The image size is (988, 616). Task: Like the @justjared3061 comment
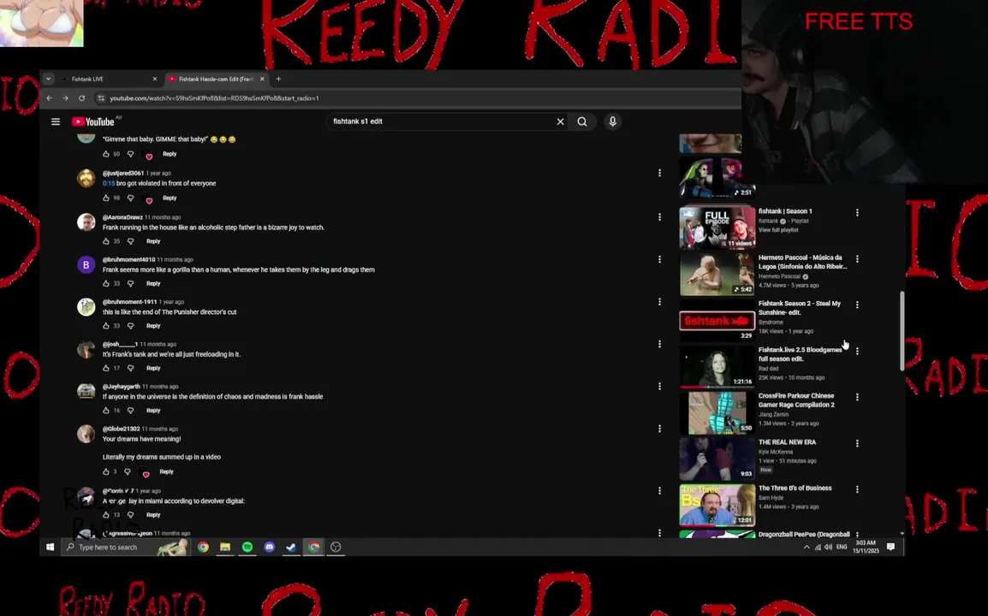click(x=106, y=198)
